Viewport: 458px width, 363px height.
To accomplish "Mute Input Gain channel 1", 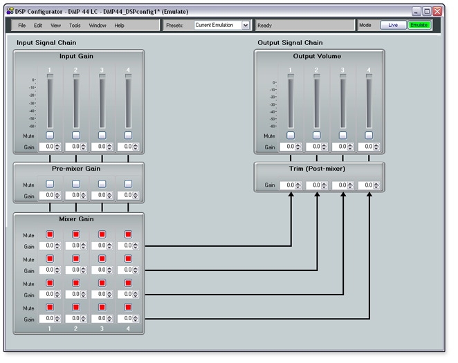I will pyautogui.click(x=50, y=136).
